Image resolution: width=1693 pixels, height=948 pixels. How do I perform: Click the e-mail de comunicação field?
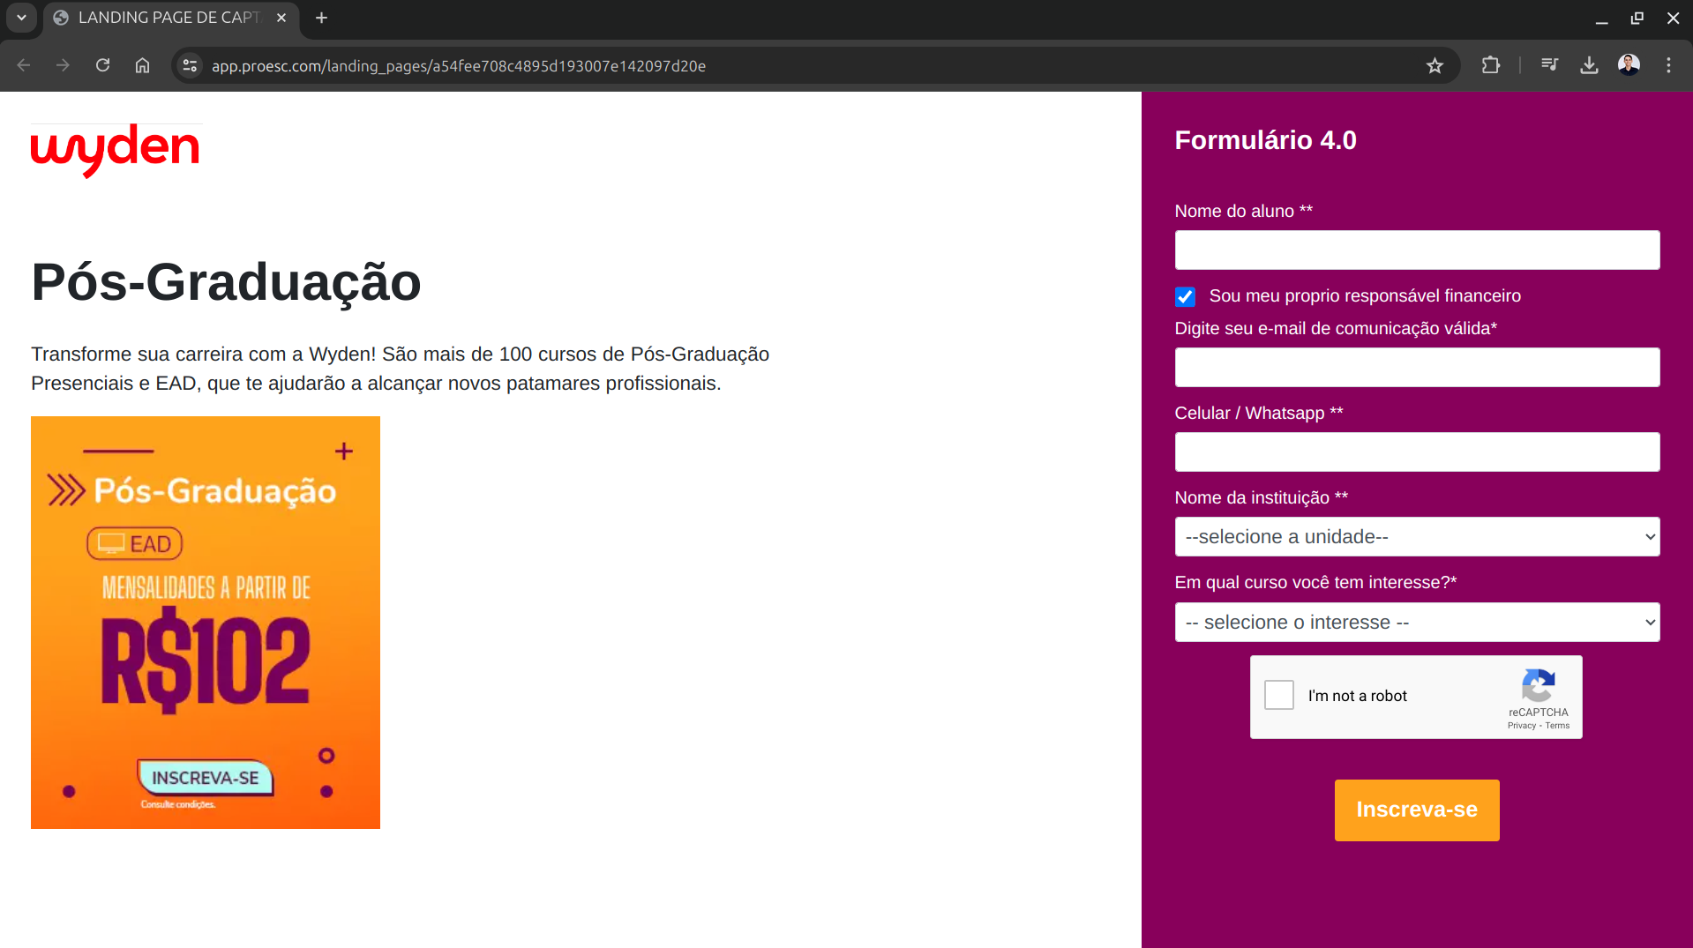(1417, 368)
